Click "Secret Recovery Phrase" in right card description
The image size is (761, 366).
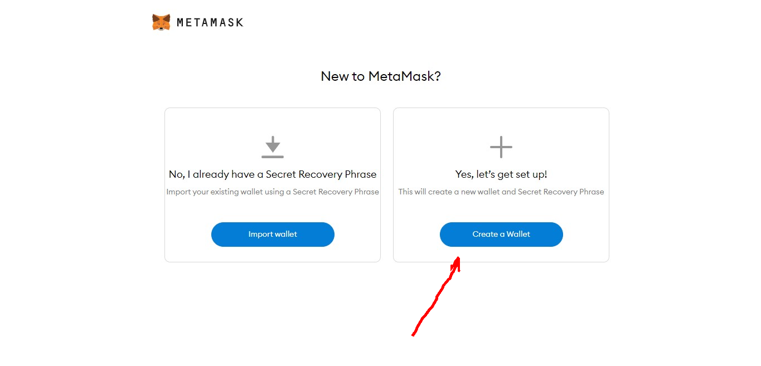[x=561, y=192]
